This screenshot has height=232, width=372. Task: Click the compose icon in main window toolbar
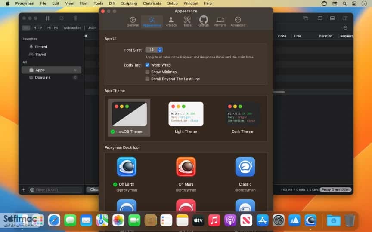[x=62, y=18]
